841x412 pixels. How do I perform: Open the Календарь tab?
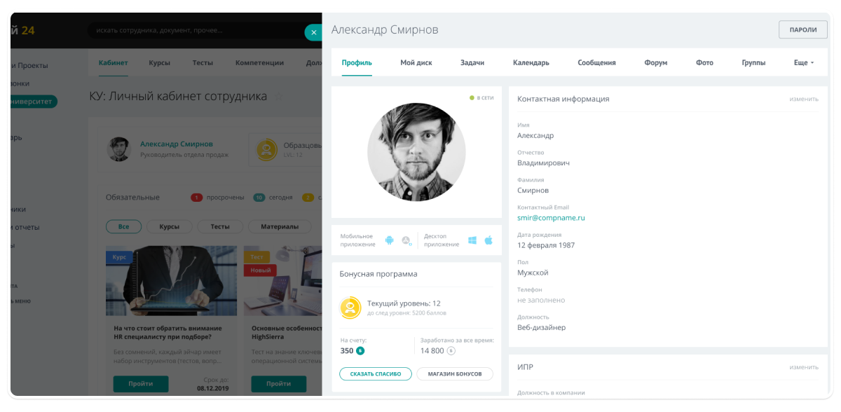click(x=531, y=62)
